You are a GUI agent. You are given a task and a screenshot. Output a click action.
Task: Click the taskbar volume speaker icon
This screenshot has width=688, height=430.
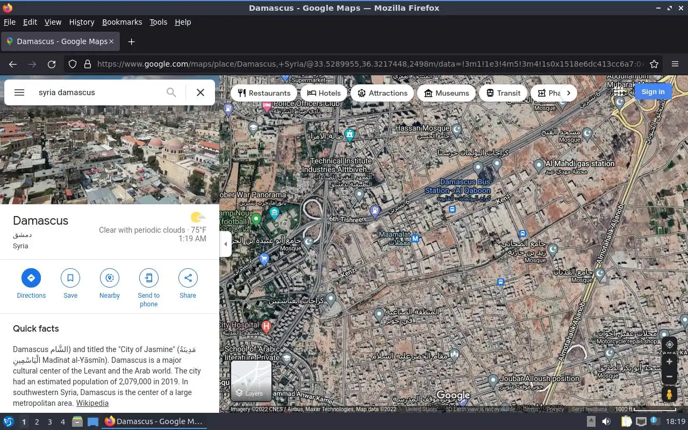[x=606, y=422]
